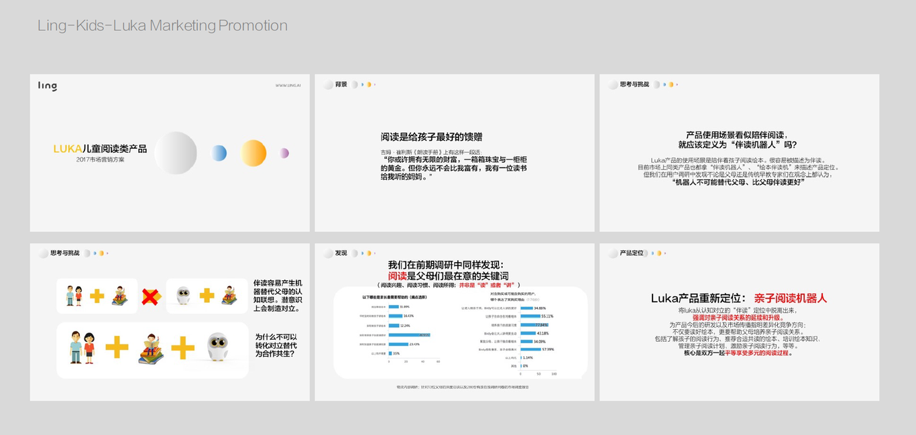This screenshot has width=916, height=435.
Task: Select the blue half-circle on the title slide
Action: click(219, 153)
